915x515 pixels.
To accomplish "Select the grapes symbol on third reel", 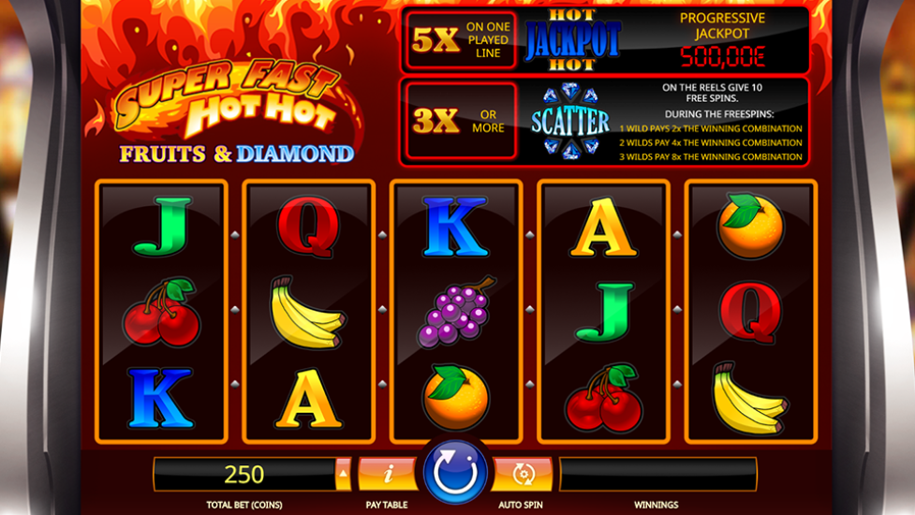I will click(456, 312).
